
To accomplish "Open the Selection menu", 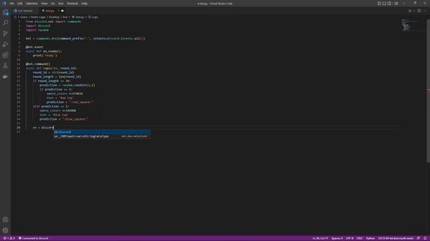I will click(32, 3).
